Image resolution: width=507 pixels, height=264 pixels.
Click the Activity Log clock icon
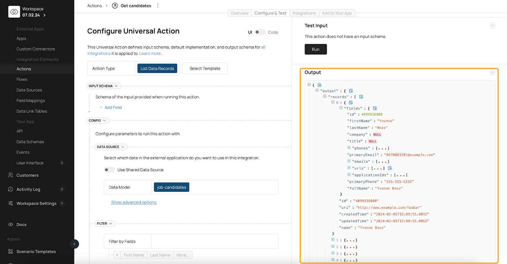coord(11,189)
